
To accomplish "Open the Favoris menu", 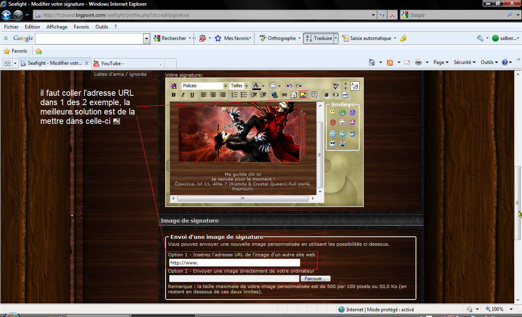I will pyautogui.click(x=81, y=27).
